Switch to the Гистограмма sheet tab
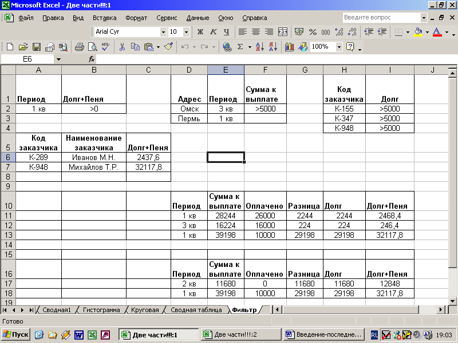The image size is (458, 343). pos(101,310)
